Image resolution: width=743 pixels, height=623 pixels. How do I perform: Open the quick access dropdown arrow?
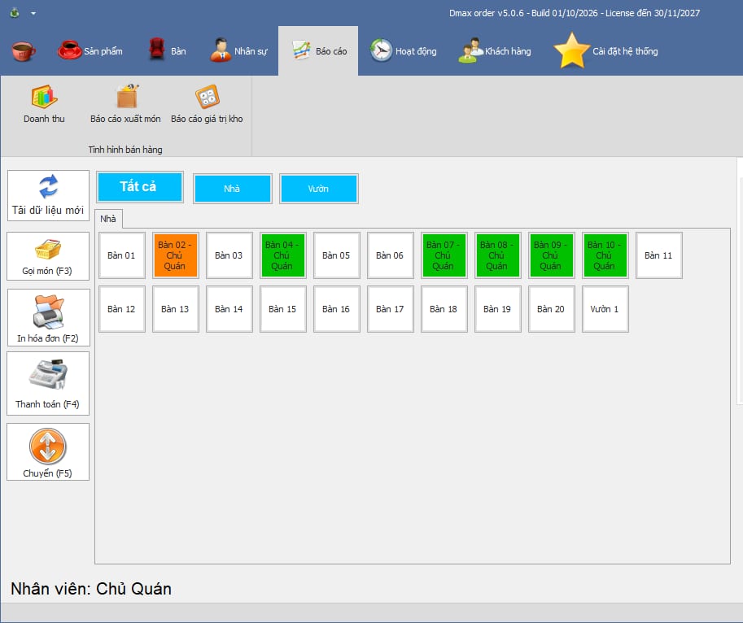[x=33, y=13]
